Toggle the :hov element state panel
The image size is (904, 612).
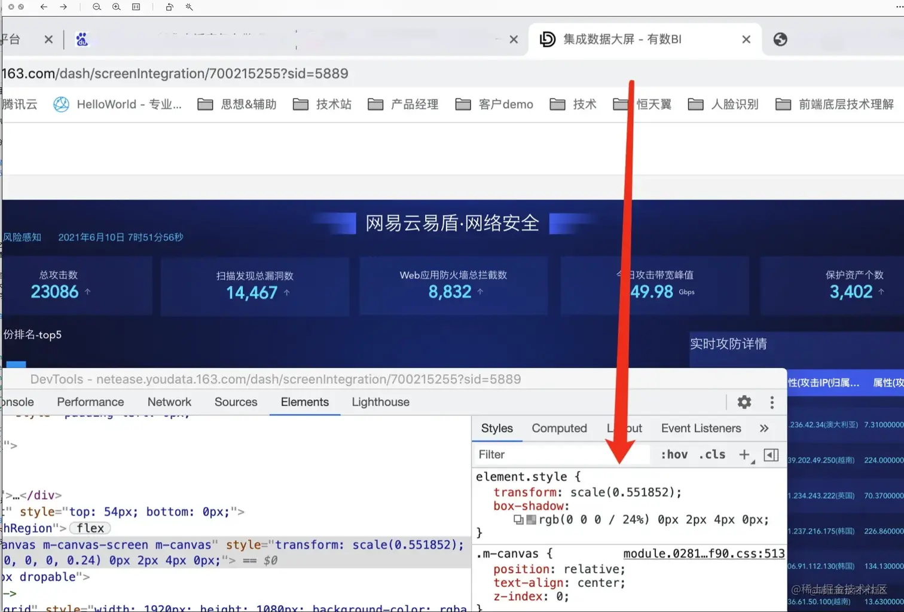click(674, 455)
